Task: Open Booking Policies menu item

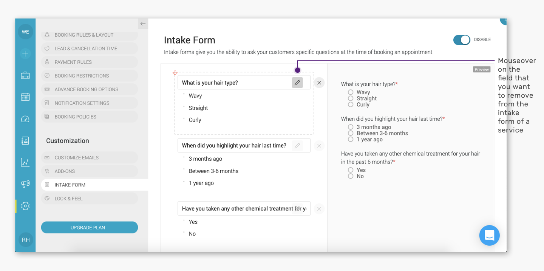Action: click(x=90, y=117)
